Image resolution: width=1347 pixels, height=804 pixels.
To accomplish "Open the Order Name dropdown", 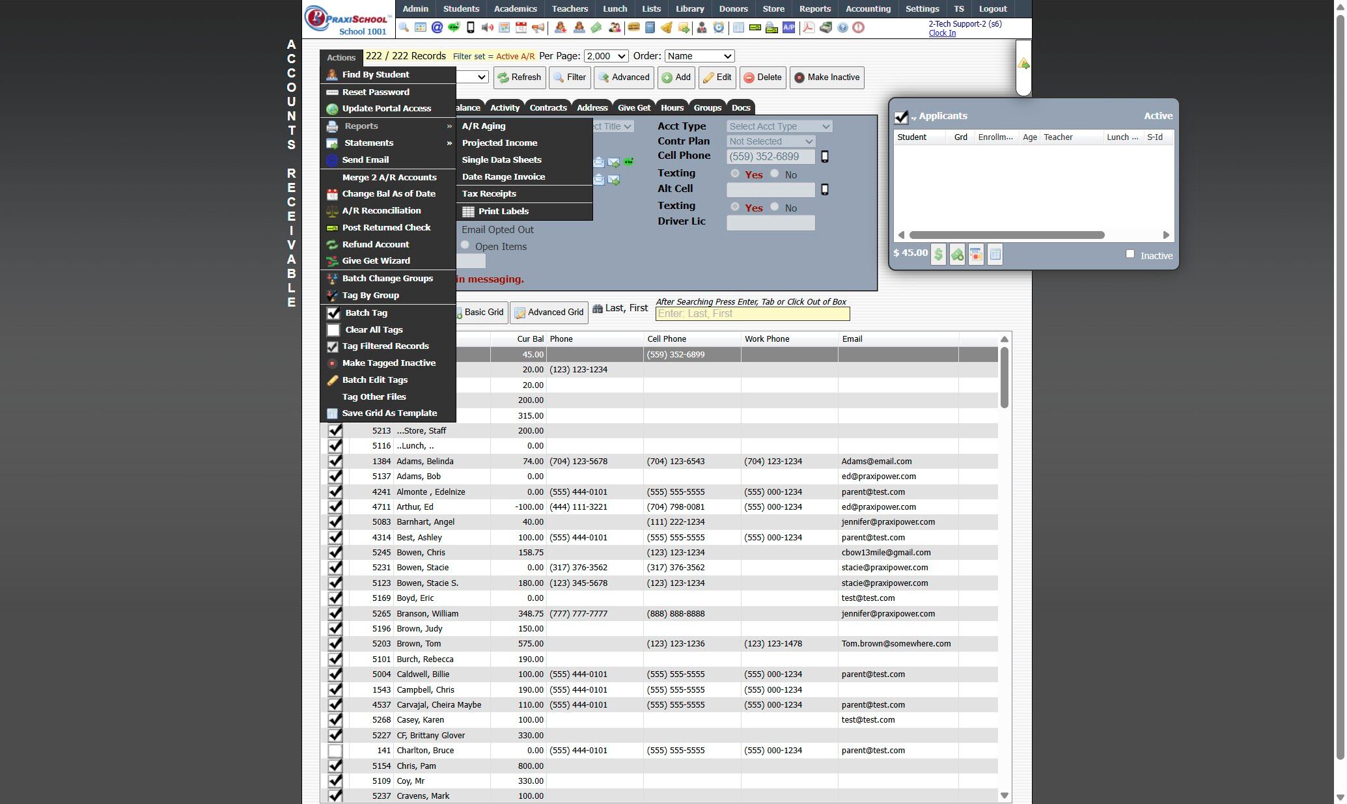I will (699, 57).
